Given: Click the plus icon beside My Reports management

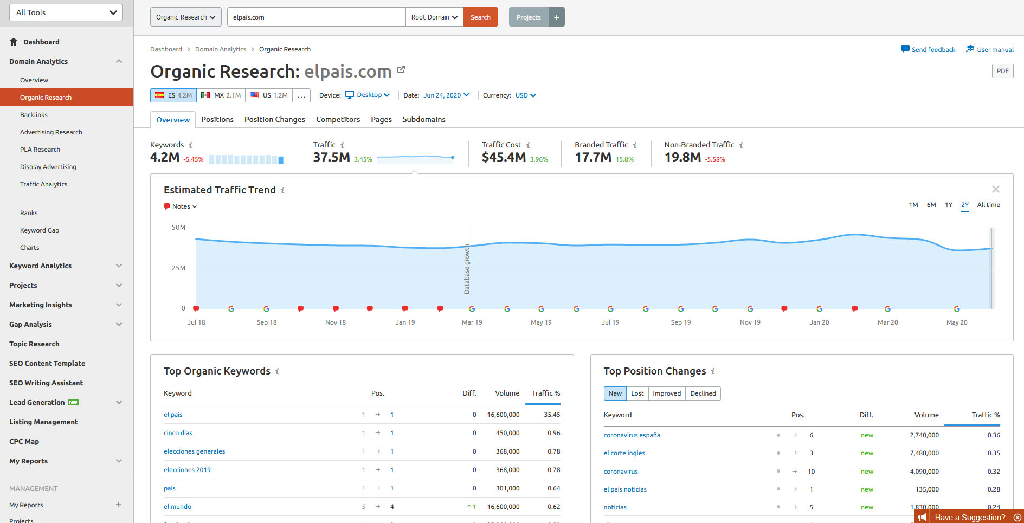Looking at the screenshot, I should pos(119,505).
